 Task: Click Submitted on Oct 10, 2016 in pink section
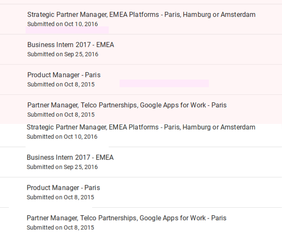62,24
